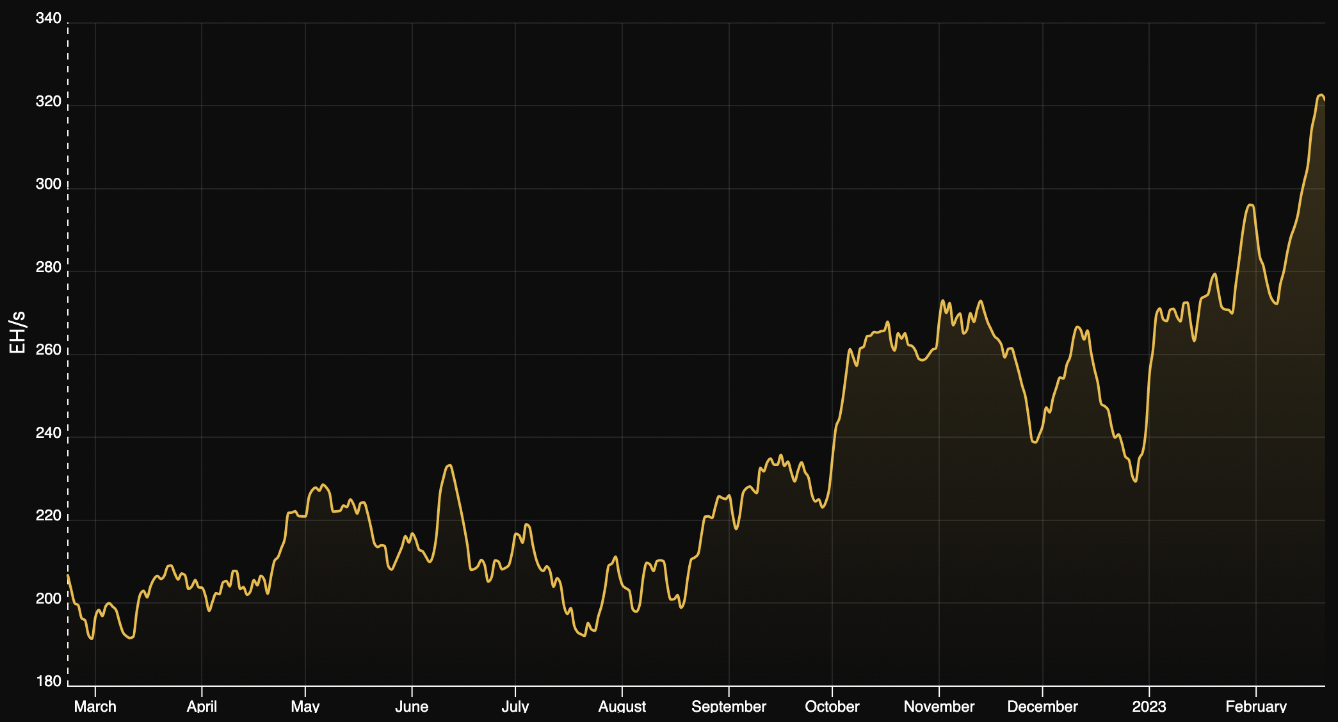Click the 'September' x-axis label

729,707
